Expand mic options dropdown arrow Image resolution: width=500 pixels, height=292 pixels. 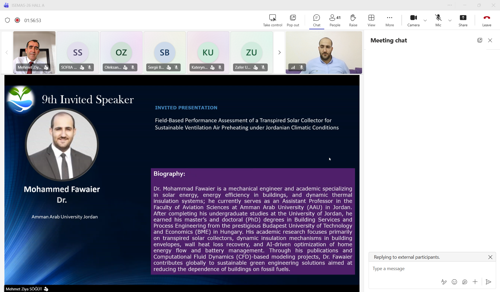[x=450, y=21]
